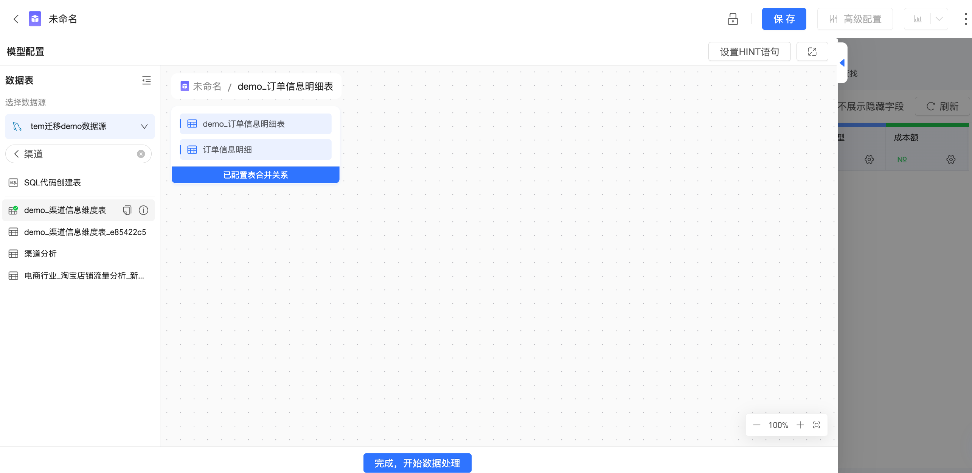Screen dimensions: 972x473
Task: Clear the 渠道 search field
Action: 141,154
